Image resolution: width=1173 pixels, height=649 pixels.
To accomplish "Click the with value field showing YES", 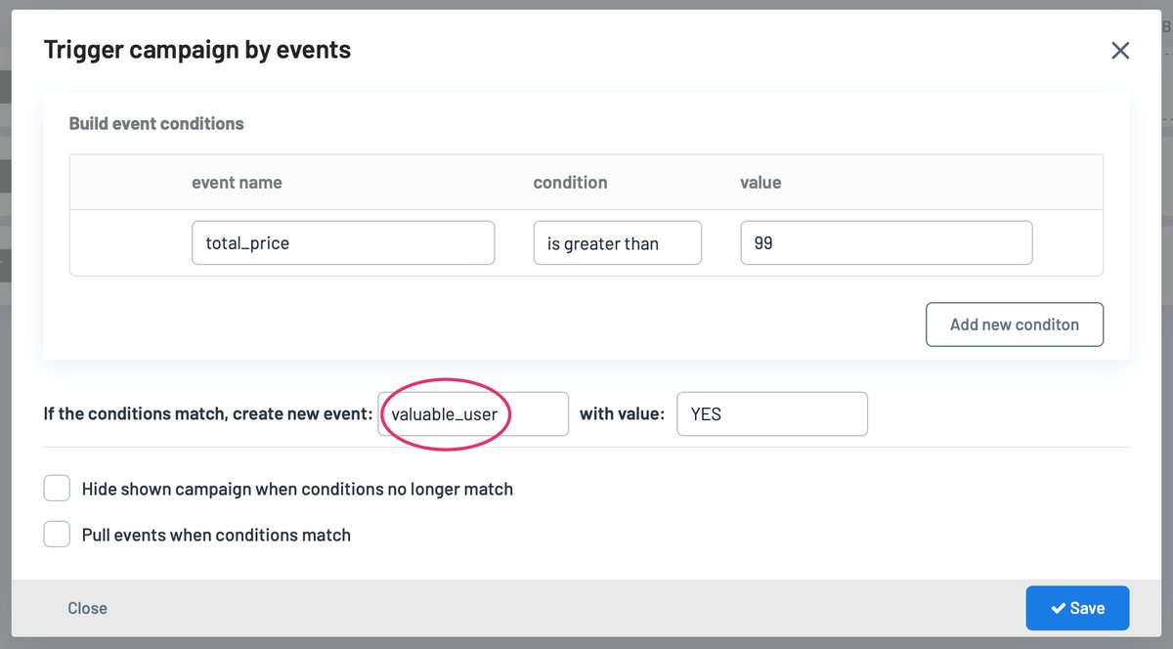I will (771, 413).
